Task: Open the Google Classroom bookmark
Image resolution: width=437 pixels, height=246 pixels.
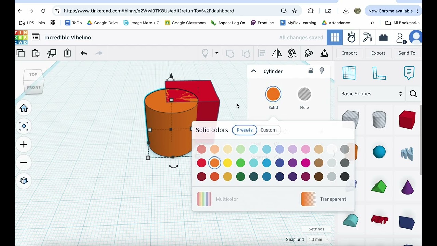Action: (185, 23)
